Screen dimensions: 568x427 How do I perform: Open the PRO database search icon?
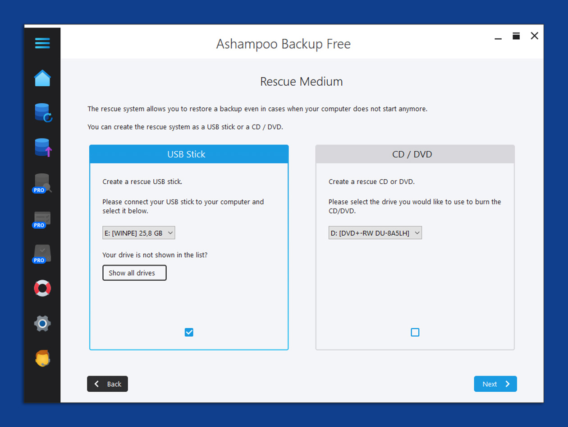pyautogui.click(x=42, y=183)
